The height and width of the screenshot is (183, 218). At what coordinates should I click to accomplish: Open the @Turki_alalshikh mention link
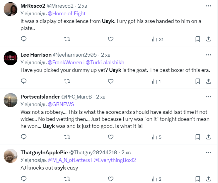pyautogui.click(x=107, y=62)
